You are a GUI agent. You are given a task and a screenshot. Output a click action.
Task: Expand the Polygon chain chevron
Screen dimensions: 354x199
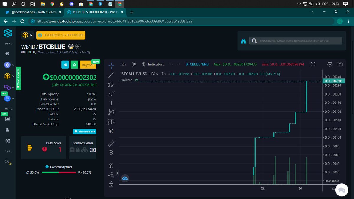coord(13,87)
